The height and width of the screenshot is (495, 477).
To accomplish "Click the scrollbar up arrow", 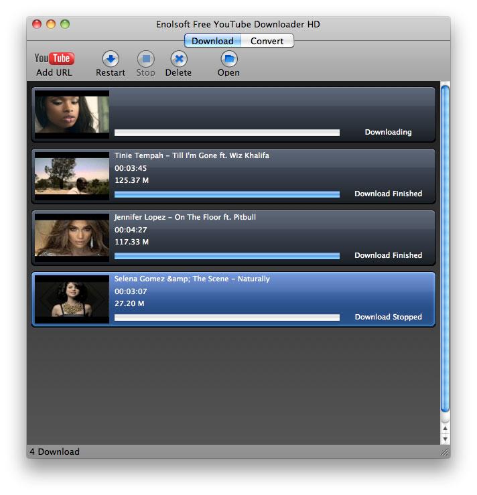I will pyautogui.click(x=445, y=429).
